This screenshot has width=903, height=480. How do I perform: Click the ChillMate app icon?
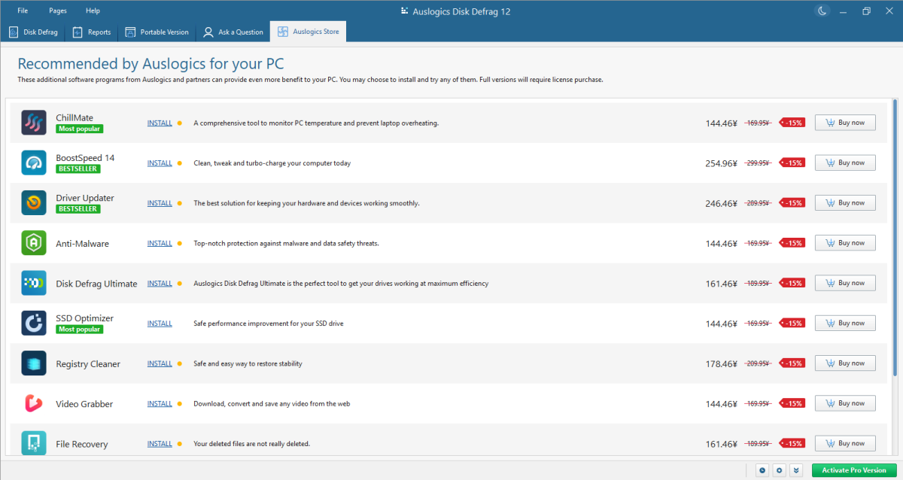[34, 123]
